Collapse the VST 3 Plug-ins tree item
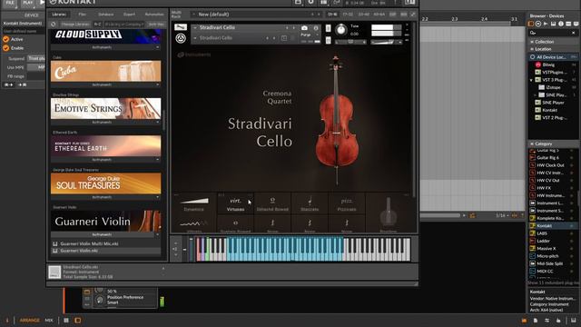 pos(531,80)
